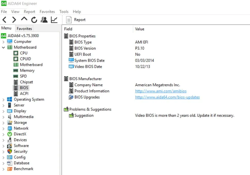The width and height of the screenshot is (250, 175).
Task: Click the Storage drive icon in the tree
Action: 10,122
